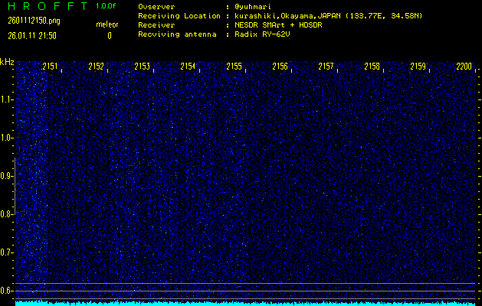The image size is (482, 306).
Task: Select the 2157 time tick label
Action: [326, 67]
